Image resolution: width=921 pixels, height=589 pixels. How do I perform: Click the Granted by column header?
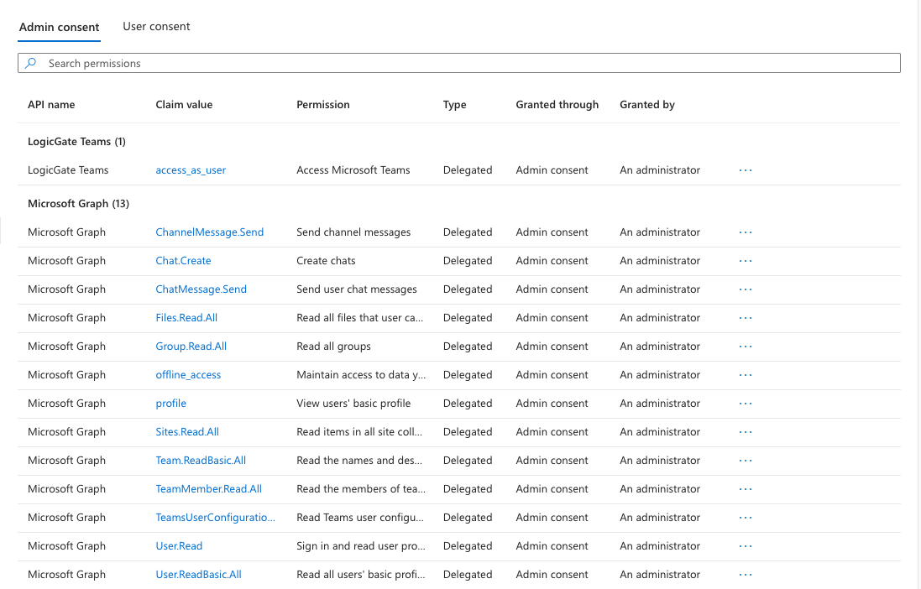click(x=647, y=105)
